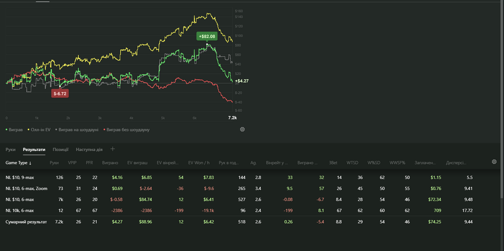
Task: Open table column settings gear icon
Action: [494, 162]
